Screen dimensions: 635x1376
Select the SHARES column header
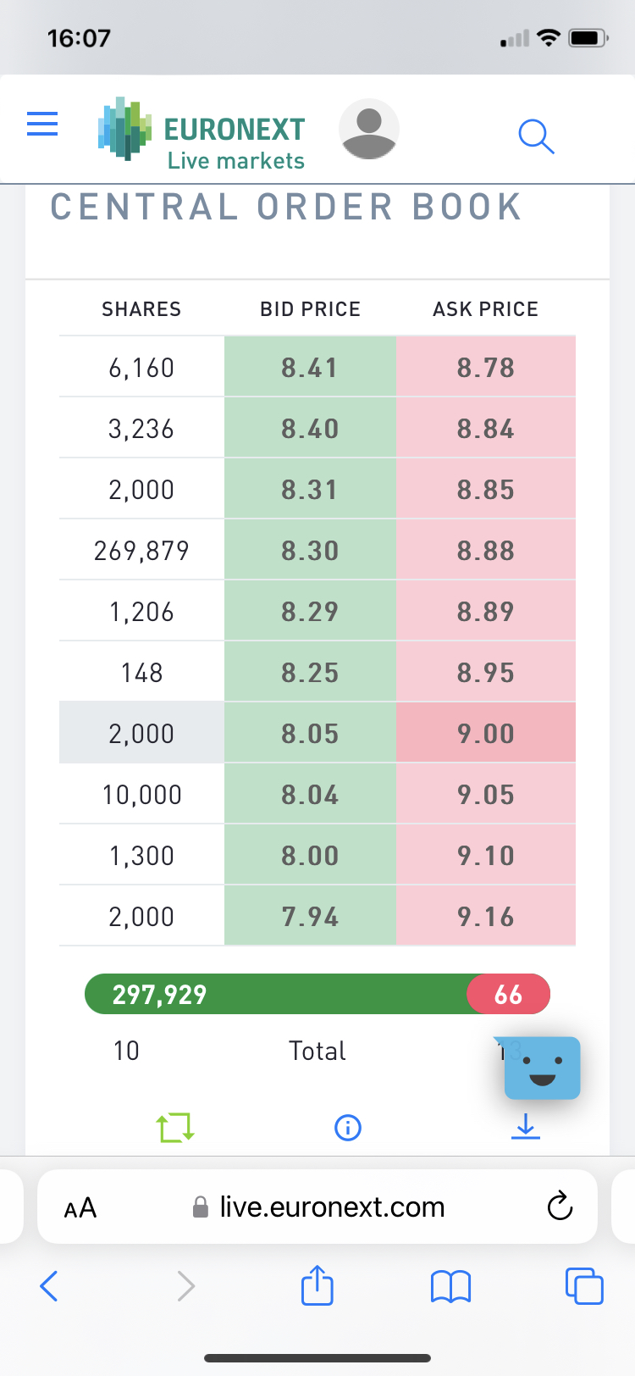[141, 309]
